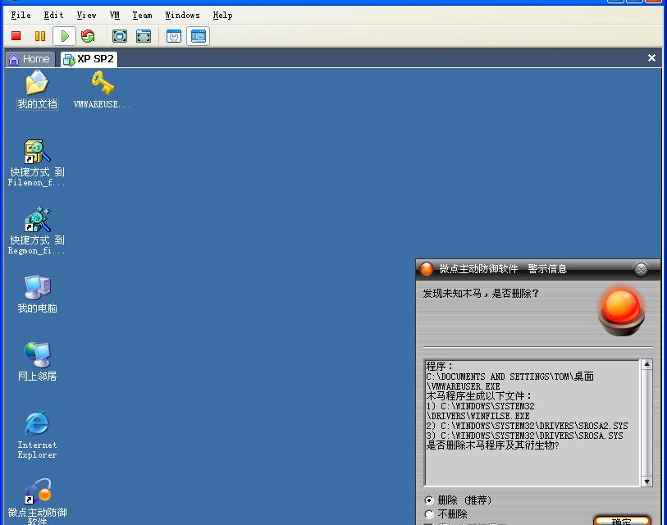
Task: Click the Internet Explorer desktop icon
Action: pos(37,424)
